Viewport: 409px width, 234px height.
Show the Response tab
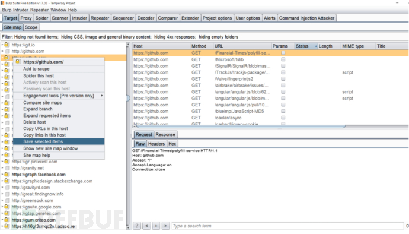(165, 134)
